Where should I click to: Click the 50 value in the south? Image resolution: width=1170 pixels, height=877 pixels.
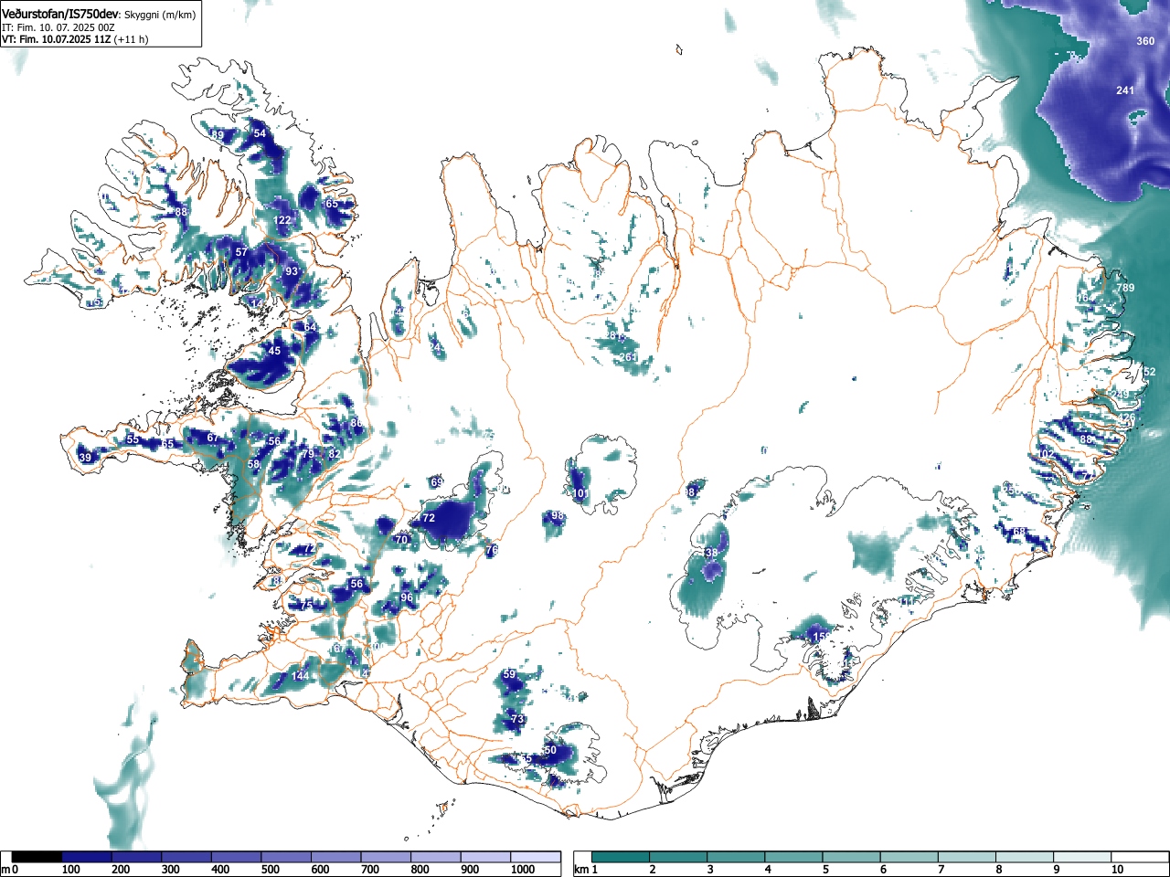pyautogui.click(x=549, y=750)
